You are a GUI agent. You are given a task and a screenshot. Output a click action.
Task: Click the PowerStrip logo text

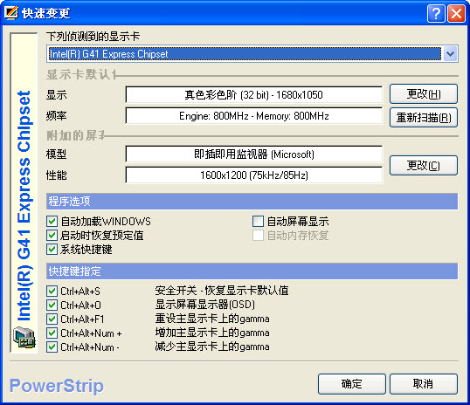click(57, 386)
